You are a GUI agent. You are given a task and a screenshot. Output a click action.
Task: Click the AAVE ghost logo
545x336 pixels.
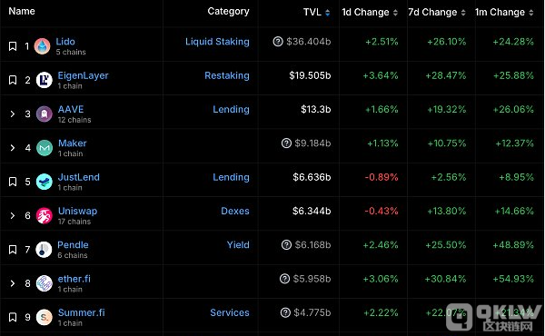click(45, 114)
